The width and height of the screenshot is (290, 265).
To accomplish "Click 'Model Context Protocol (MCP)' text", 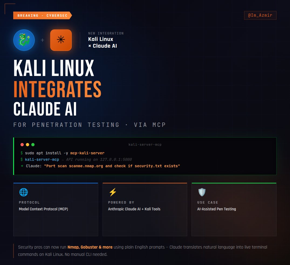I will click(43, 209).
